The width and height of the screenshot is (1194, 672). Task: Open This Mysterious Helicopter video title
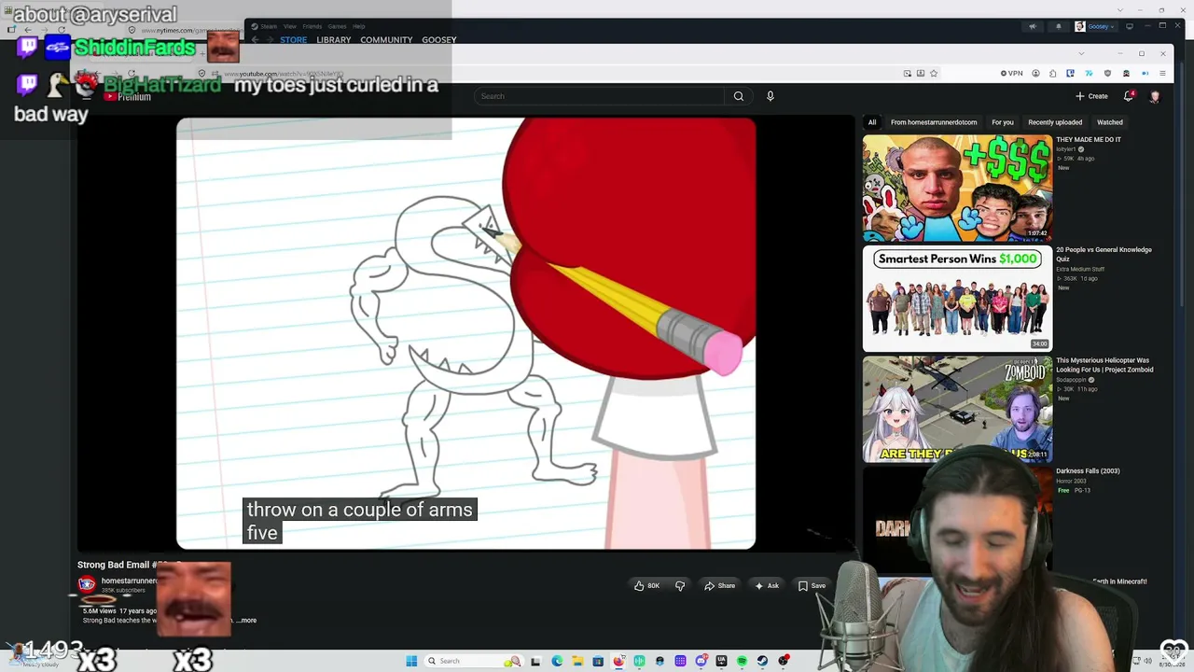point(1104,365)
